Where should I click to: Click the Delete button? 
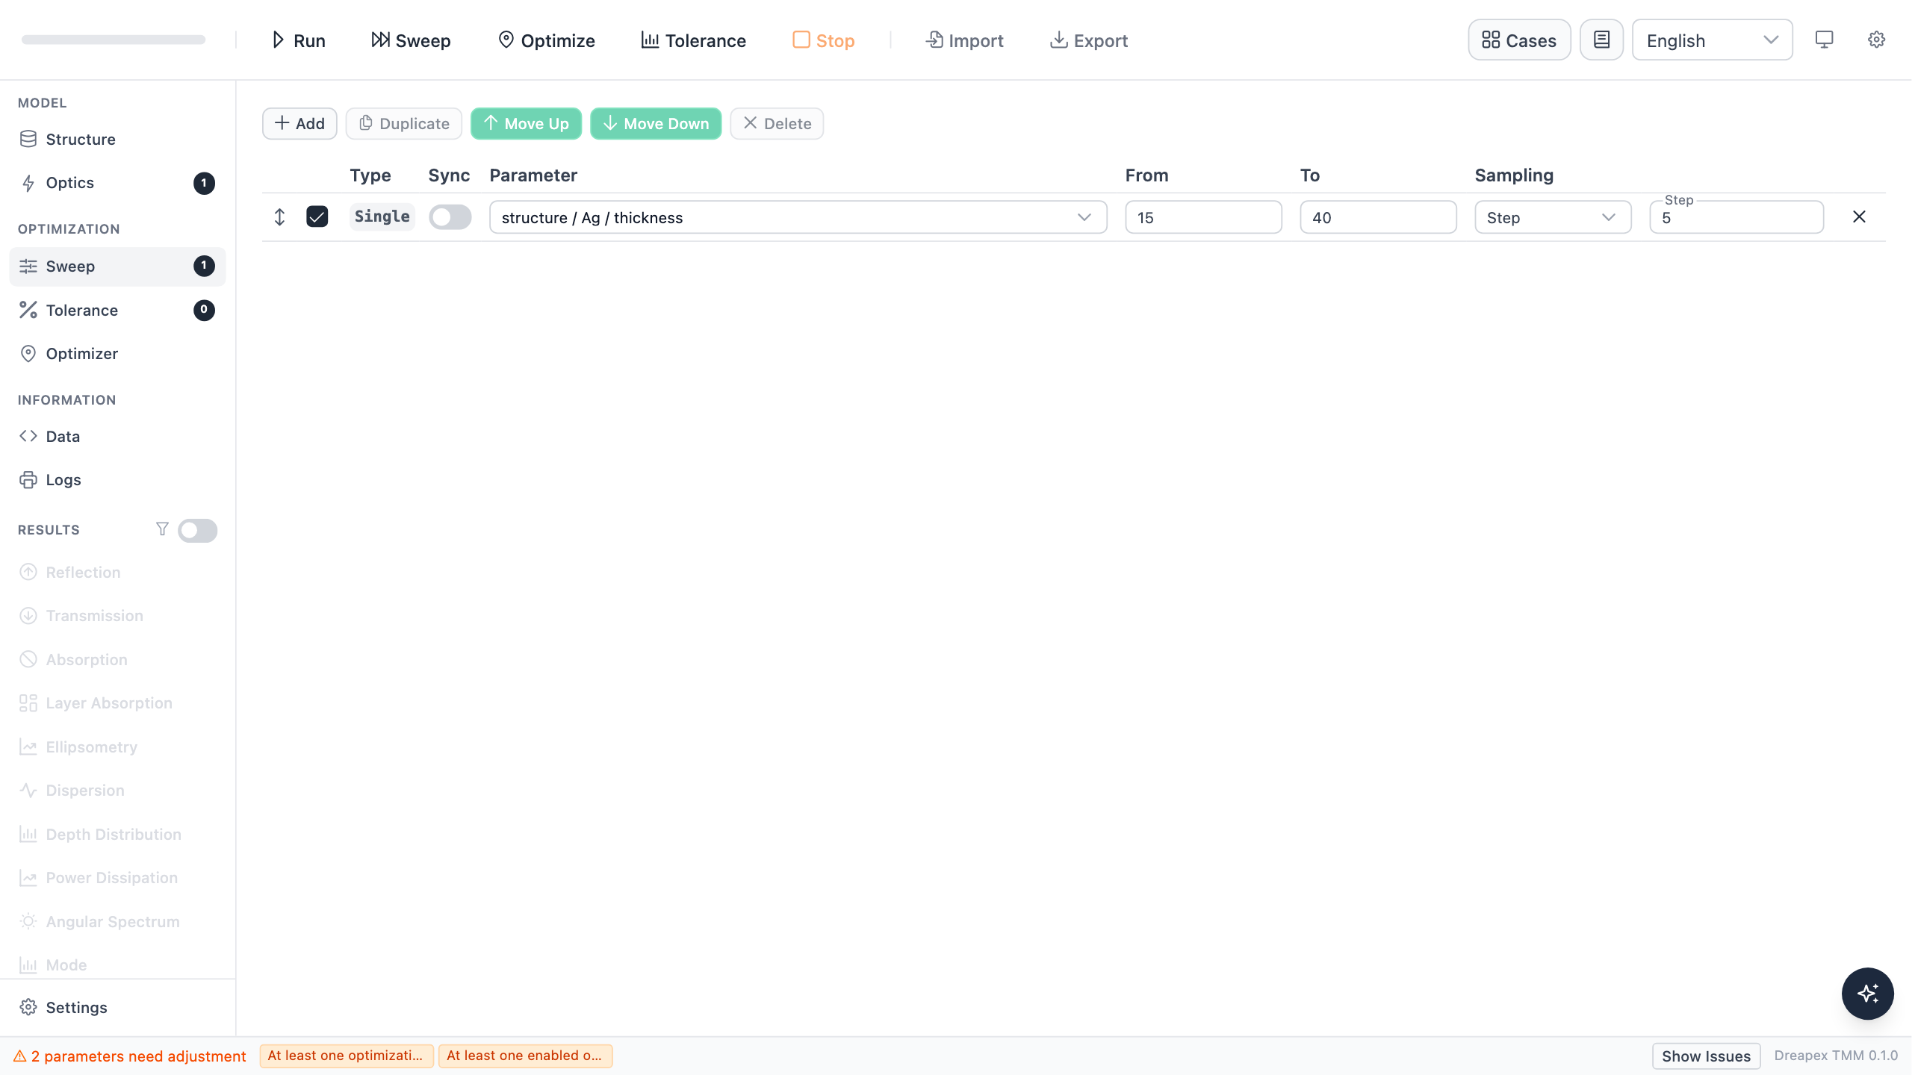coord(777,124)
